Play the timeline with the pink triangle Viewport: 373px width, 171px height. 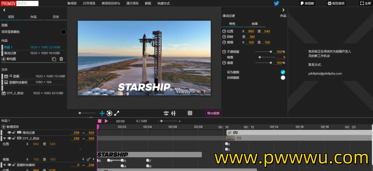click(x=106, y=121)
